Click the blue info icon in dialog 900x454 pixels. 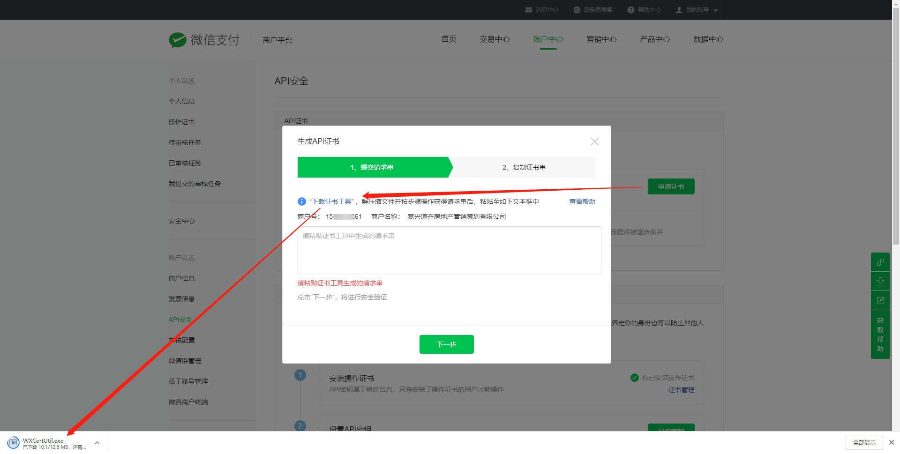click(x=302, y=201)
